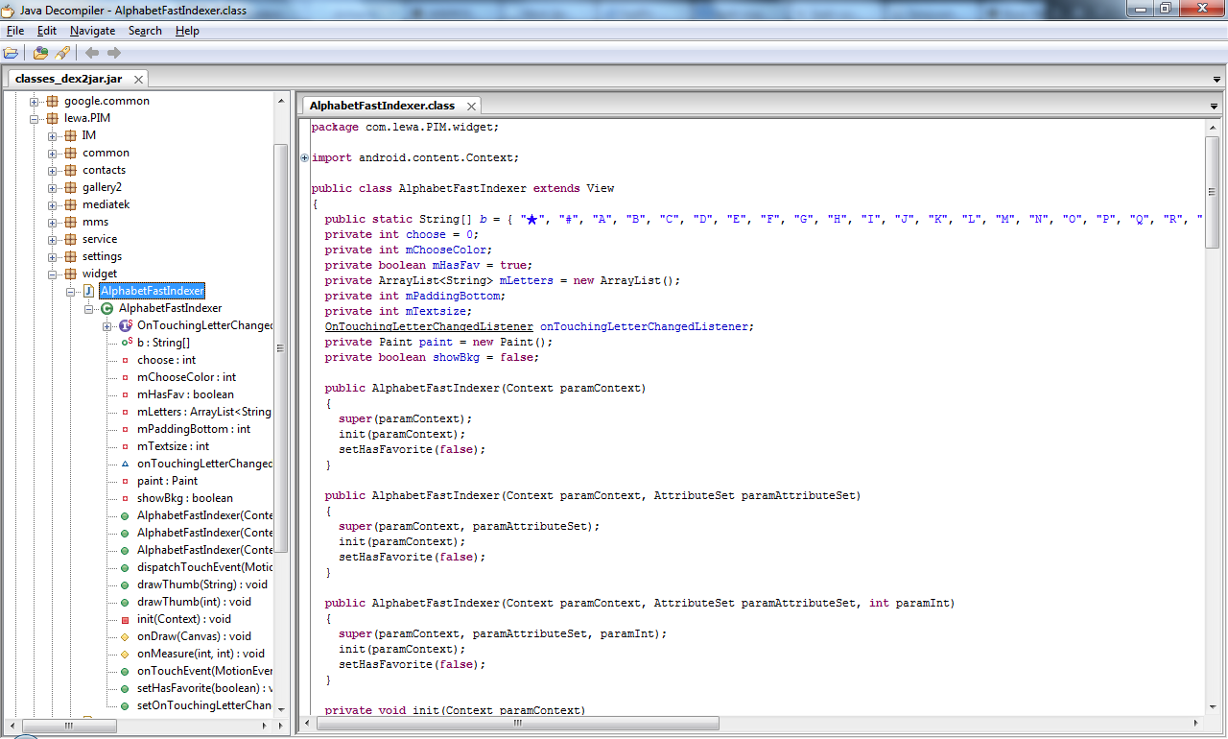Click the green class icon of AlphabetFastIndexer

tap(107, 308)
